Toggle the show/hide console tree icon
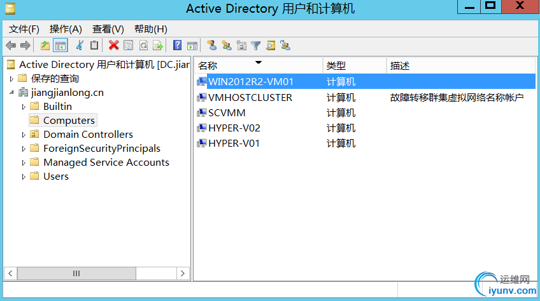Viewport: 540px width, 301px height. pyautogui.click(x=60, y=45)
